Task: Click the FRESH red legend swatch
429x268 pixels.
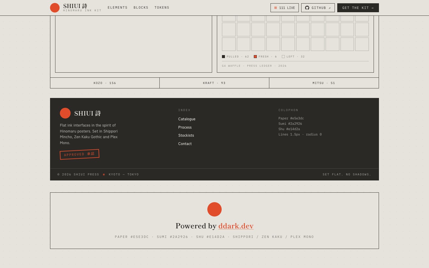Action: tap(255, 57)
